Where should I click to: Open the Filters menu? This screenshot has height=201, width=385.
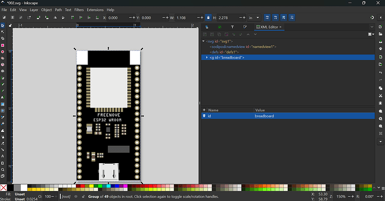pyautogui.click(x=79, y=10)
